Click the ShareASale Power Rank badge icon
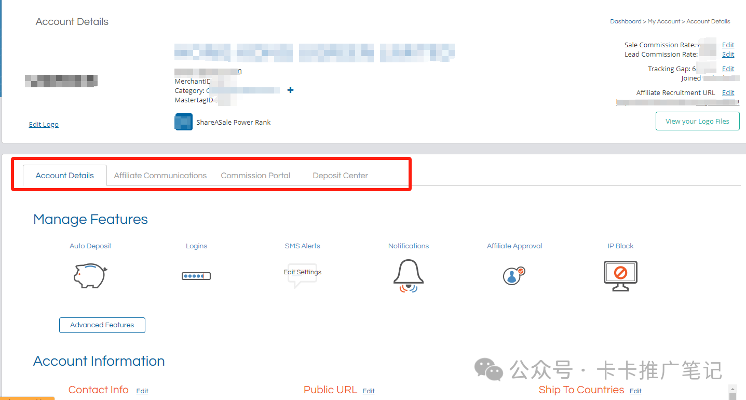746x400 pixels. point(184,122)
